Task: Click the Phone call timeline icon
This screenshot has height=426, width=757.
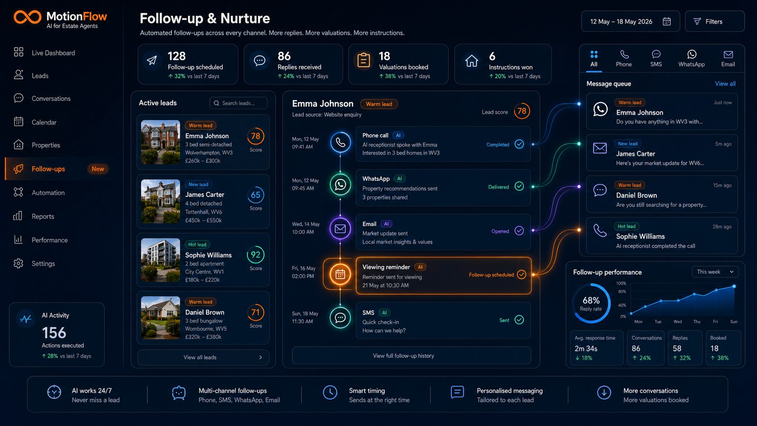Action: 340,143
